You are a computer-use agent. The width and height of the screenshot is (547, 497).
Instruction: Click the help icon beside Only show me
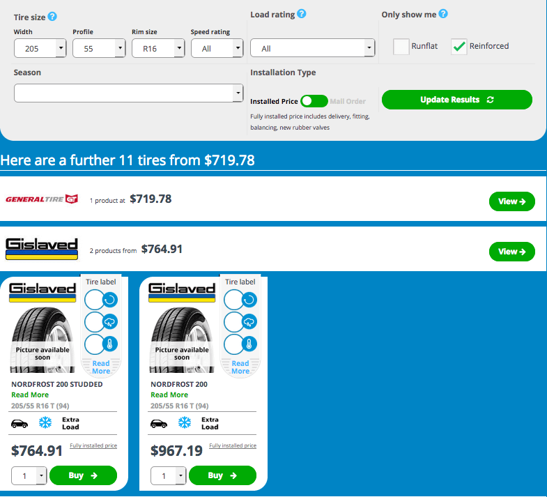[442, 14]
